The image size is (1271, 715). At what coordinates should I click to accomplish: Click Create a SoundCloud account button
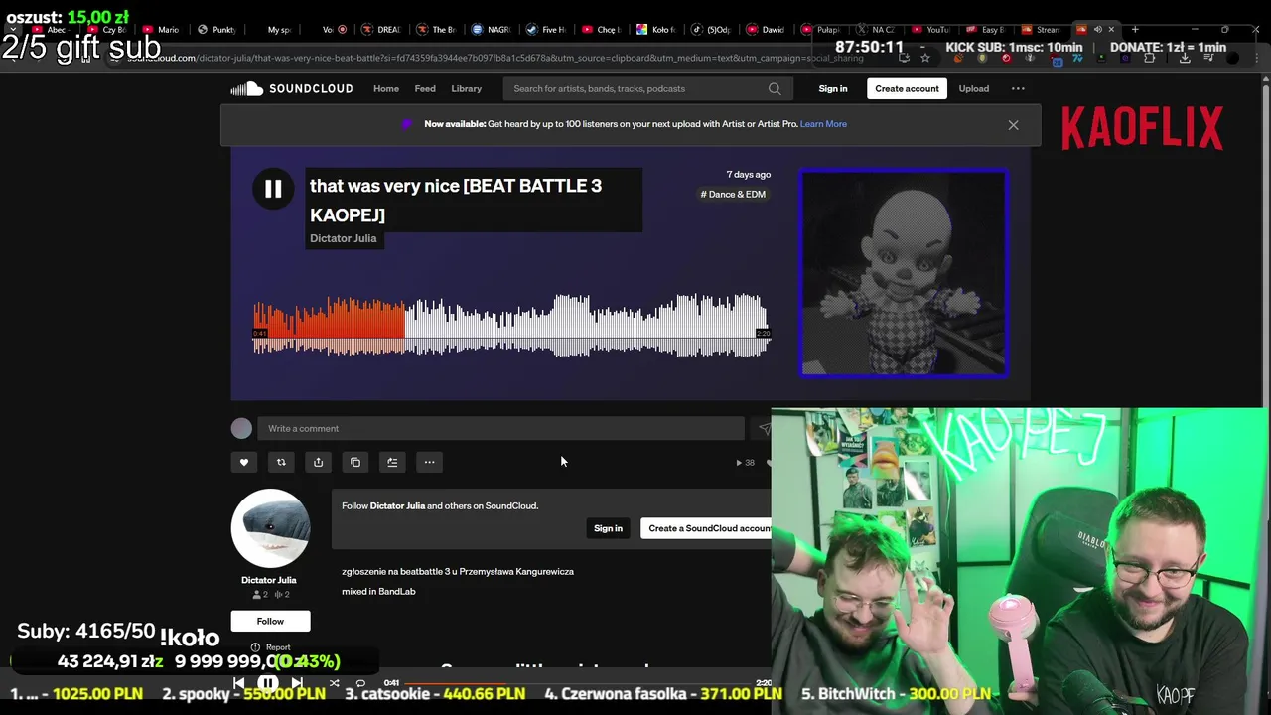[707, 528]
